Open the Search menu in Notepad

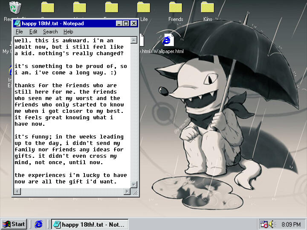point(50,32)
